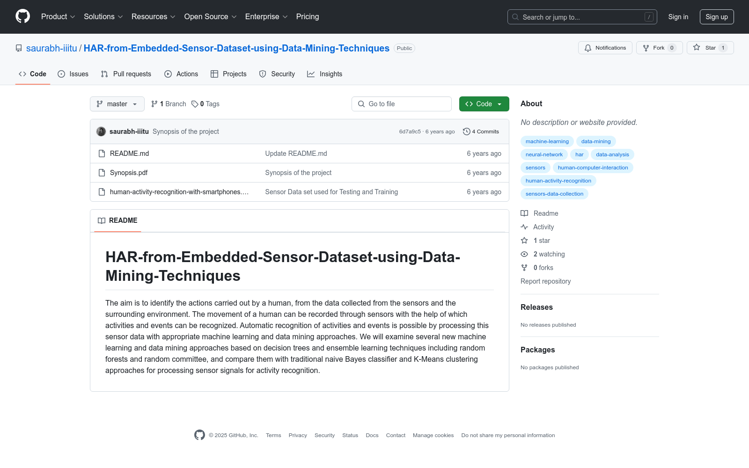This screenshot has width=749, height=468.
Task: Click the file icon beside Synopsis.pdf
Action: pyautogui.click(x=102, y=173)
